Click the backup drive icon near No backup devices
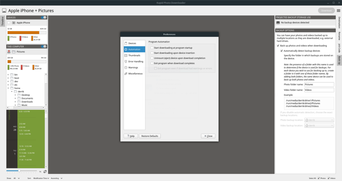 278,22
